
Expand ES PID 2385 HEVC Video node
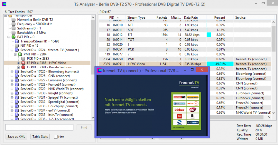tap(18, 63)
